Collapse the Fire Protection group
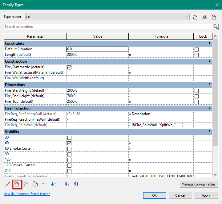Screen dimensions: 222x204 tap(209, 108)
